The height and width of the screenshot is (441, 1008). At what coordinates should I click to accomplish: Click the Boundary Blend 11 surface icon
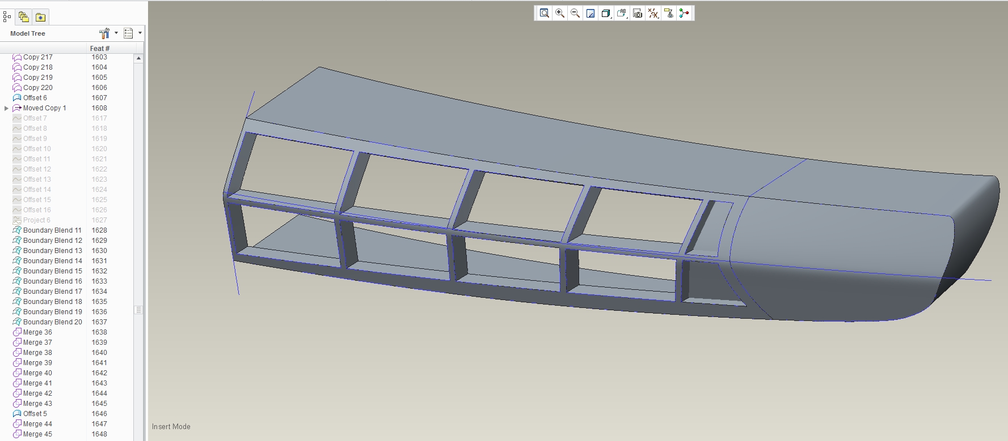[x=17, y=230]
